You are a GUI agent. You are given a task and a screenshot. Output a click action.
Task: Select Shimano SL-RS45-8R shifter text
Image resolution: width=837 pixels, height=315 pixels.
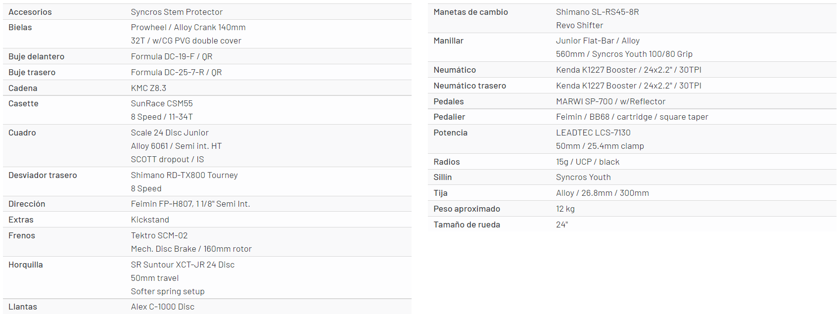(x=597, y=12)
